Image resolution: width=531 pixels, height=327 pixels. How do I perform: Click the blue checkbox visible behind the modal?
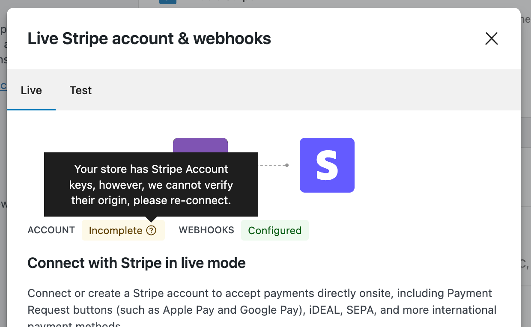pyautogui.click(x=168, y=2)
